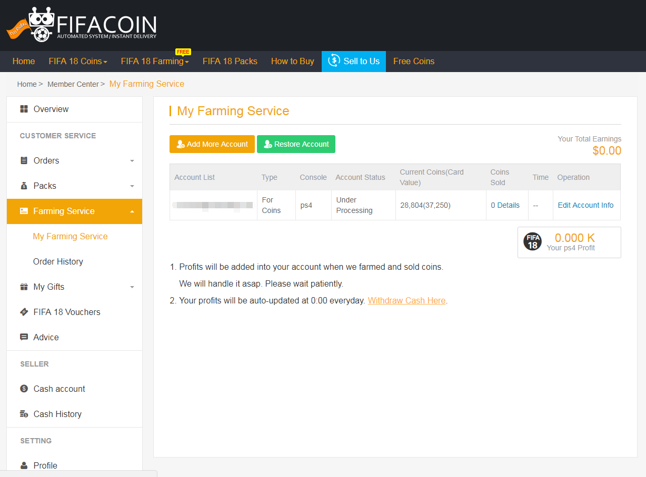Viewport: 646px width, 477px height.
Task: Click the yellow FREE badge
Action: (x=183, y=52)
